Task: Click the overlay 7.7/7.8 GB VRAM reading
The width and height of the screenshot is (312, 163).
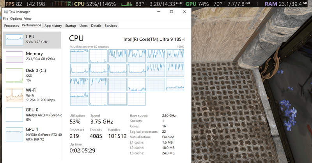Action: point(238,4)
